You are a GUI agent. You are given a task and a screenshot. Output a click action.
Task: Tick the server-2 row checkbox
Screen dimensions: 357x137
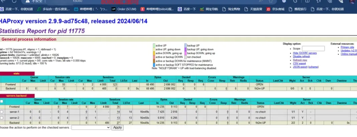pos(2,118)
